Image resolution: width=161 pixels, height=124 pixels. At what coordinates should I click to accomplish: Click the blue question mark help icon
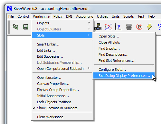[159, 27]
